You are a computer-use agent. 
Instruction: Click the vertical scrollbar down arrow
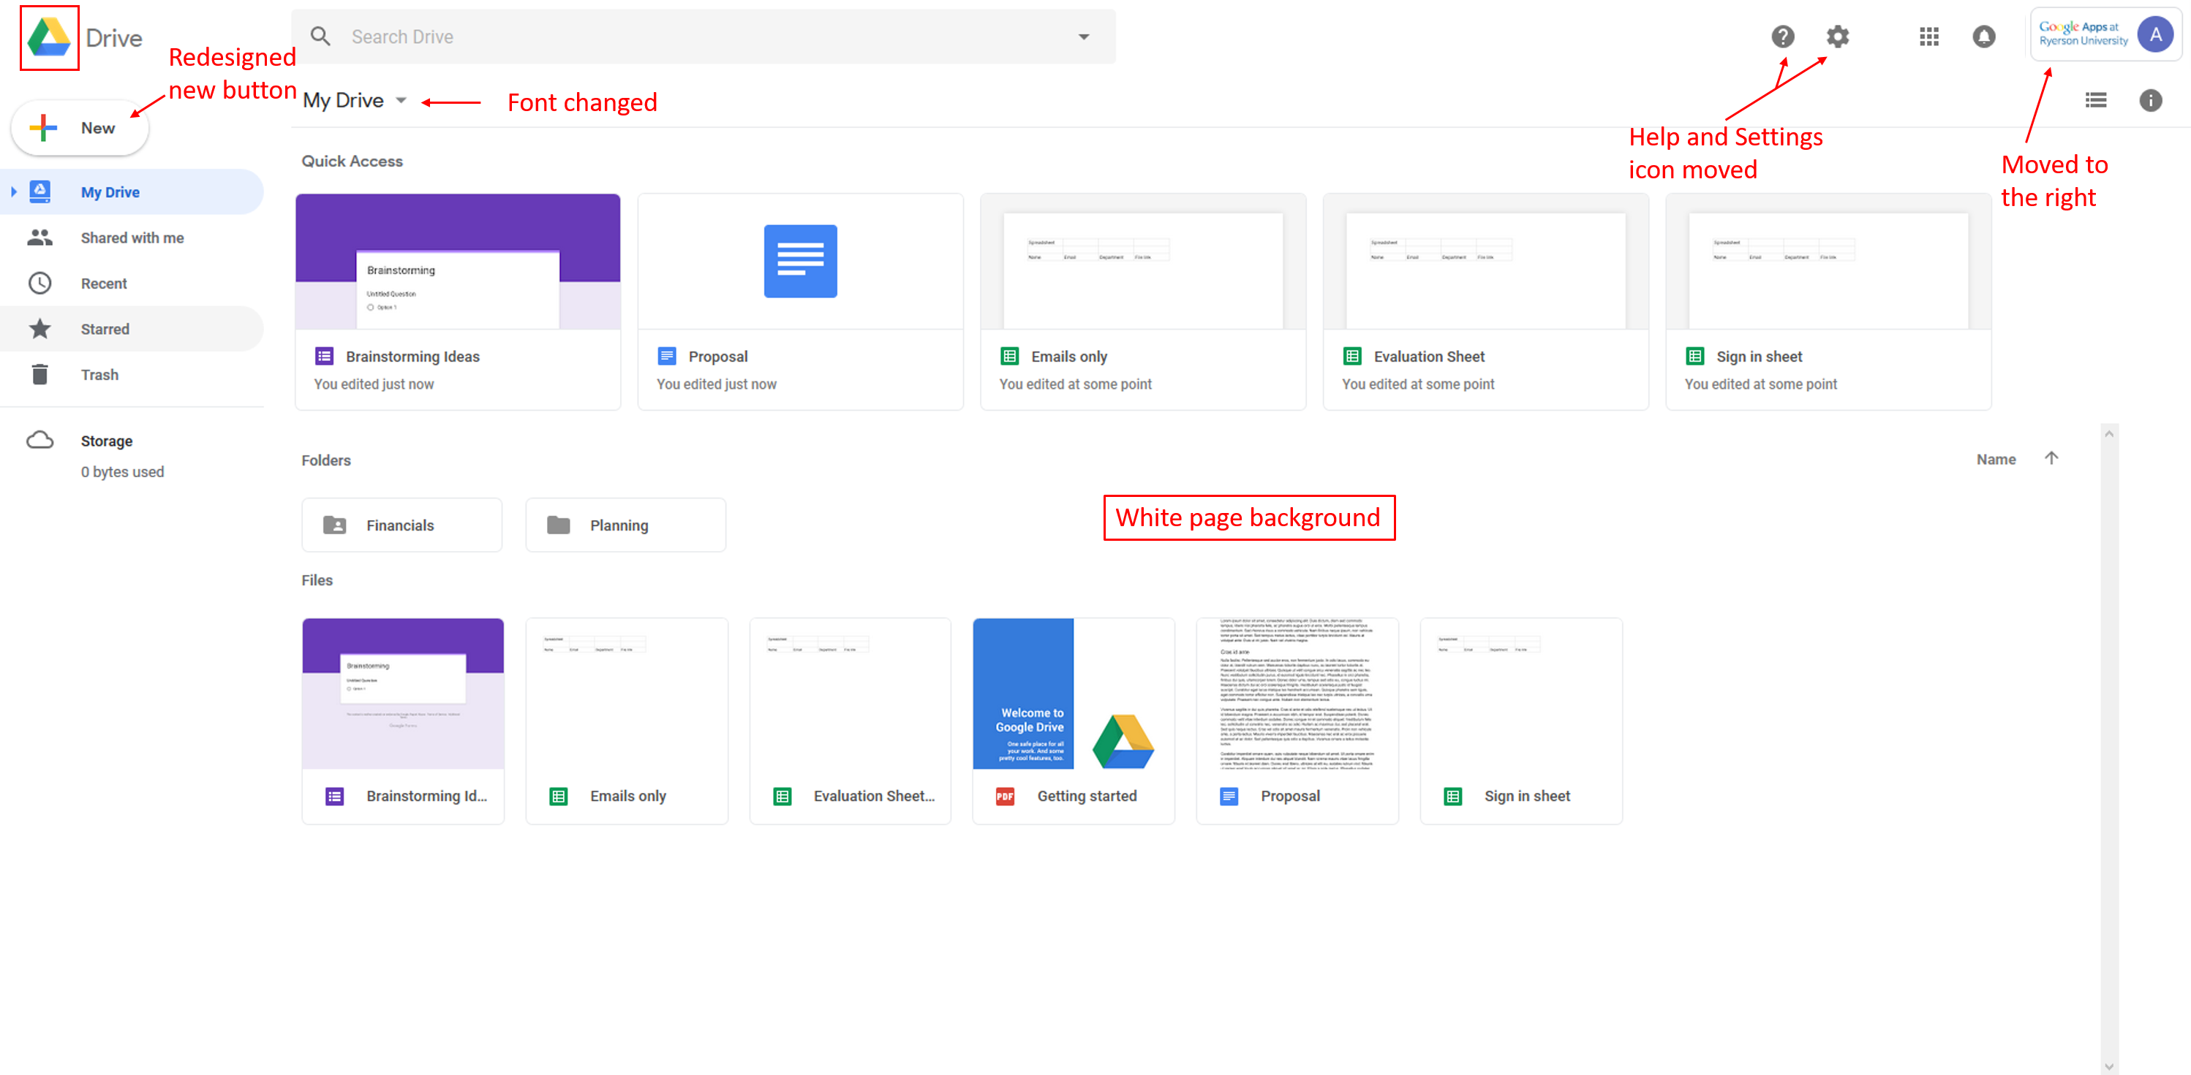coord(2108,1066)
